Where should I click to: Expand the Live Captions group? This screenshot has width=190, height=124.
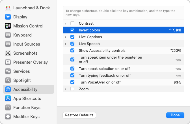click(x=65, y=37)
